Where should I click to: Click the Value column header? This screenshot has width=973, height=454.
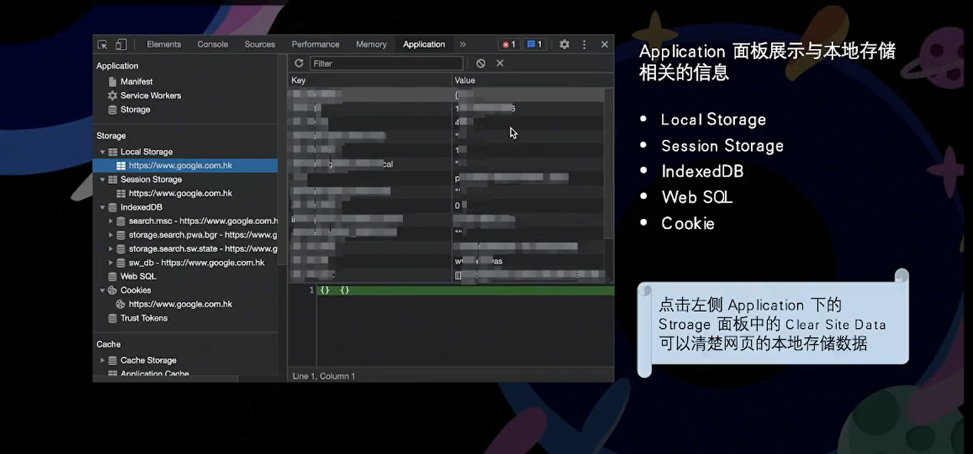[x=533, y=81]
